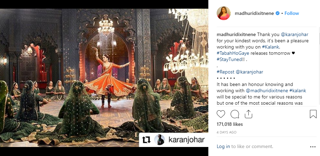Click the repost arrows icon on the photo
The image size is (320, 156).
tap(146, 139)
